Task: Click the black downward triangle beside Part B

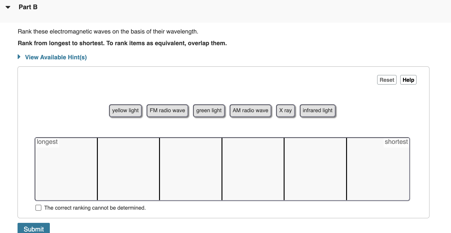Action: 8,7
